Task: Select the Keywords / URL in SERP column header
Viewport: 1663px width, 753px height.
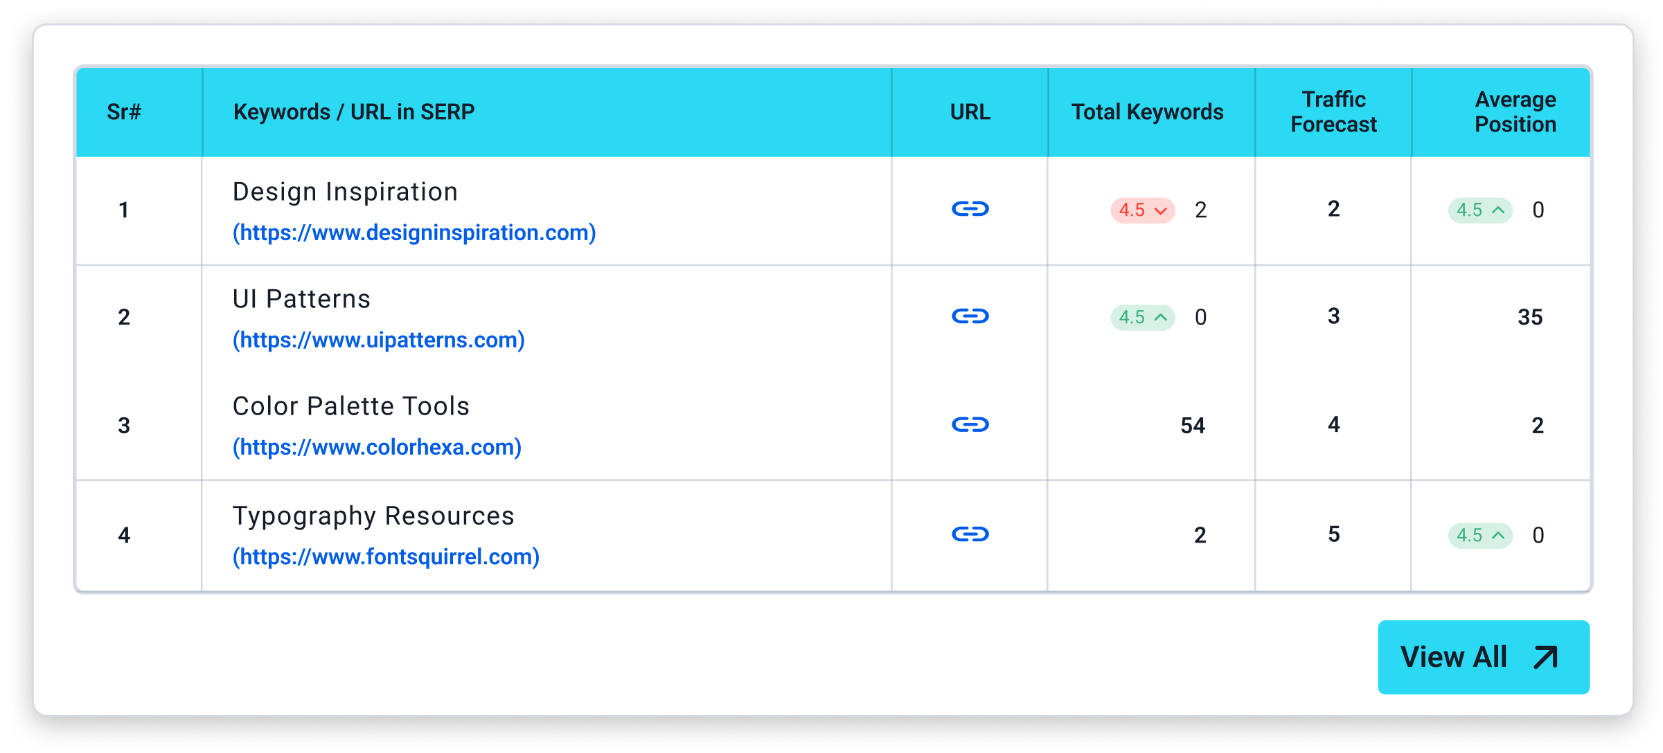Action: point(354,111)
